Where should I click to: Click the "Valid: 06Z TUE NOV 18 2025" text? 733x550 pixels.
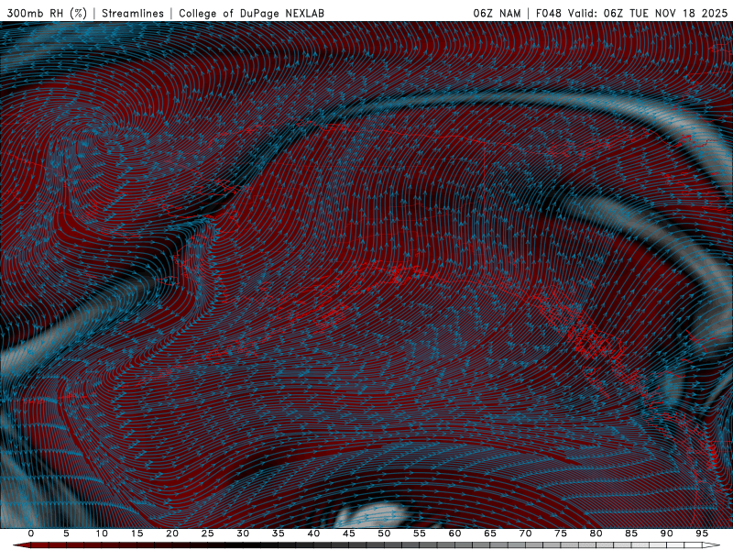point(648,14)
